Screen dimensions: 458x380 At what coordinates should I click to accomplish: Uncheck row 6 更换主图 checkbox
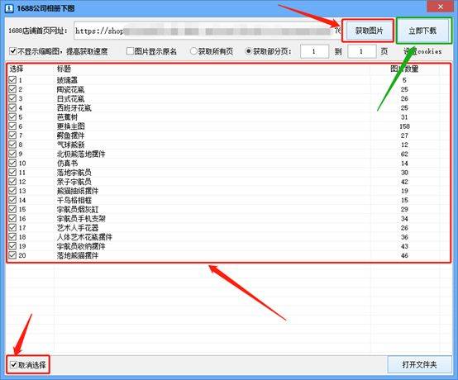(12, 126)
